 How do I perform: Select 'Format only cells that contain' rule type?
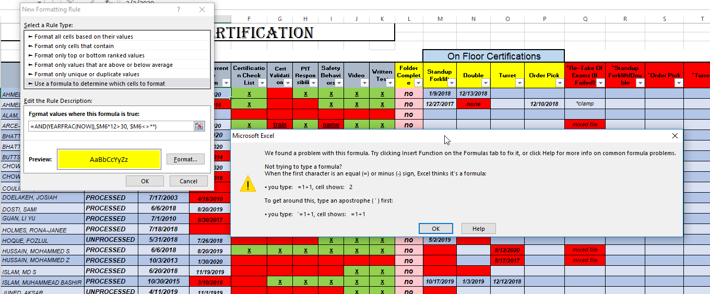117,46
